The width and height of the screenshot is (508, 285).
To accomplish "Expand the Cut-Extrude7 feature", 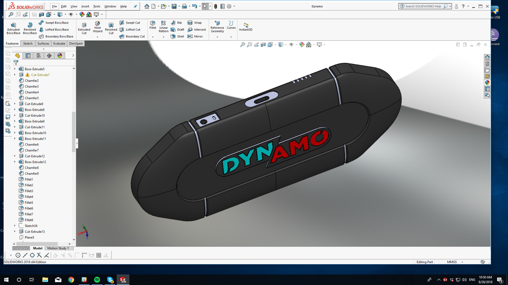I will 15,75.
